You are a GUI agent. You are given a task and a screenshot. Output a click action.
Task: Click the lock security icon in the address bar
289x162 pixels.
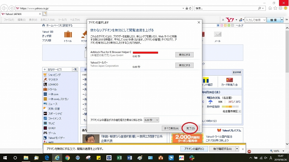187,8
